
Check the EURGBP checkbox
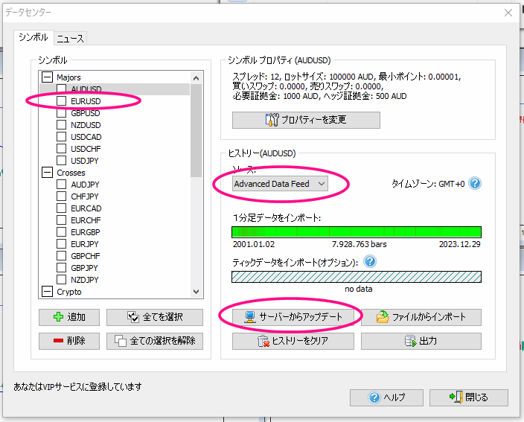pyautogui.click(x=61, y=232)
